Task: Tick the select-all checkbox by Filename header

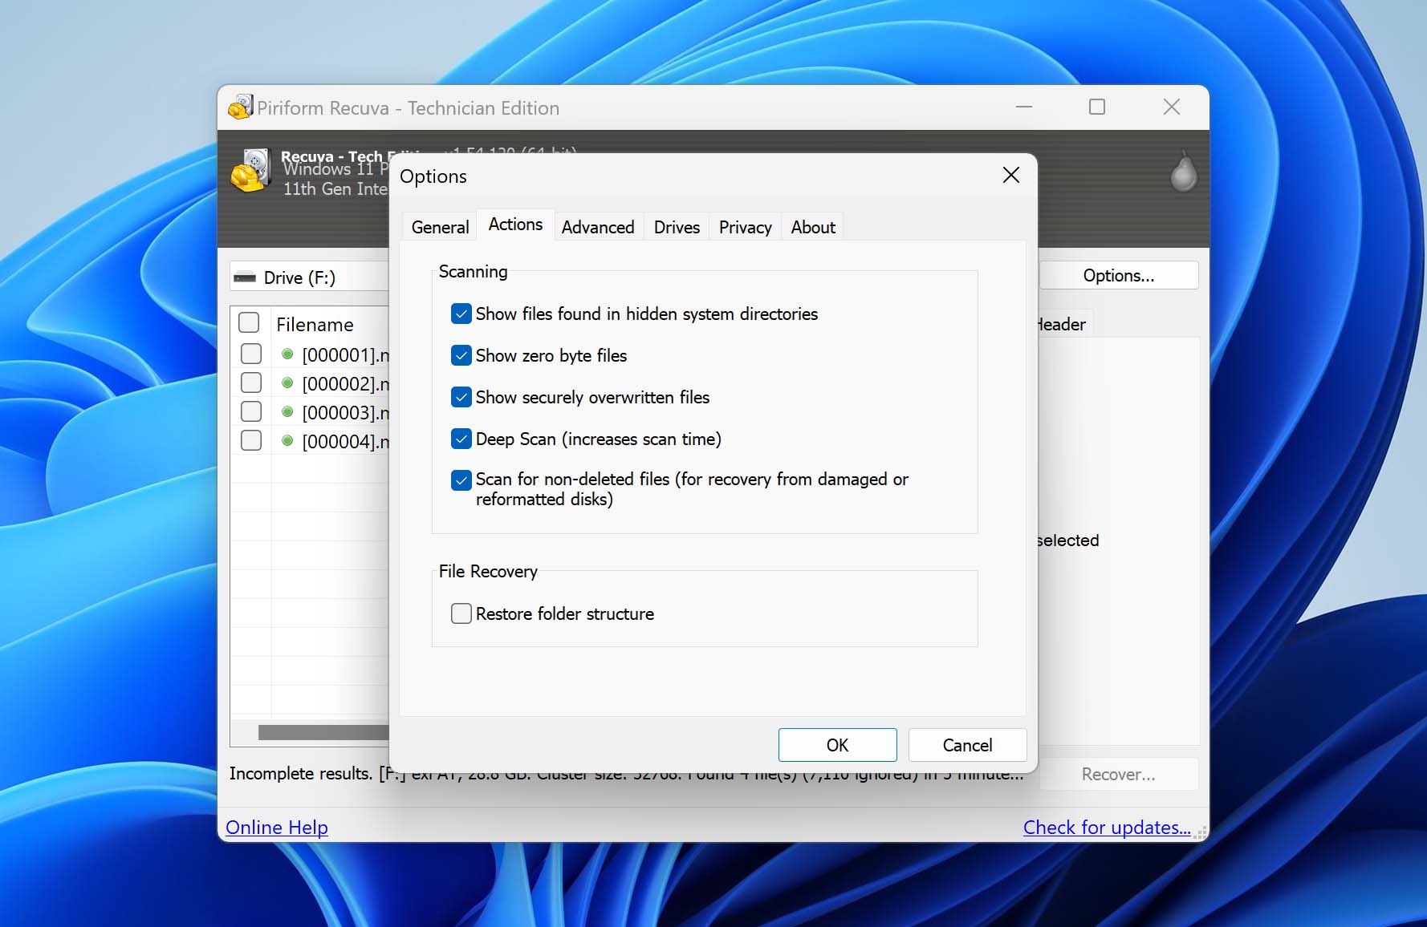Action: [249, 322]
